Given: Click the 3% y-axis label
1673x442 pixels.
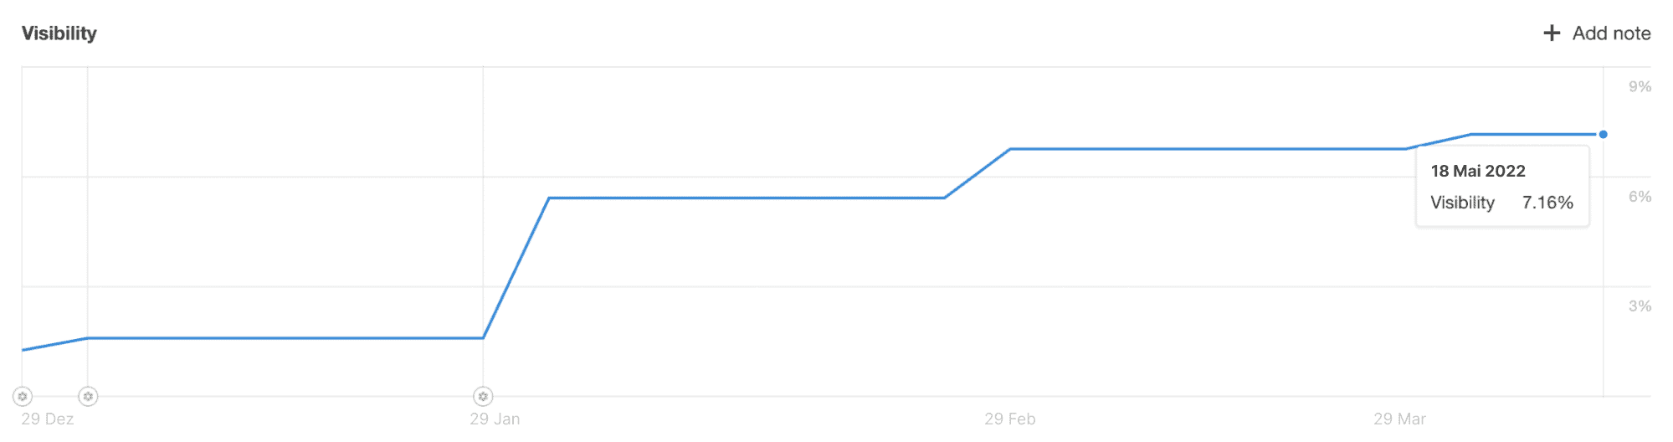Looking at the screenshot, I should coord(1640,306).
